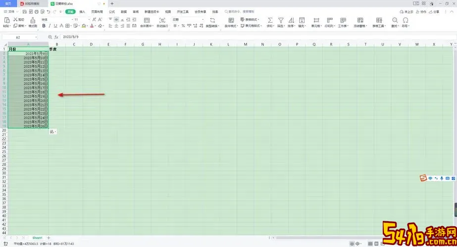Image resolution: width=457 pixels, height=247 pixels.
Task: Click the Print icon in quick toolbar
Action: point(37,12)
